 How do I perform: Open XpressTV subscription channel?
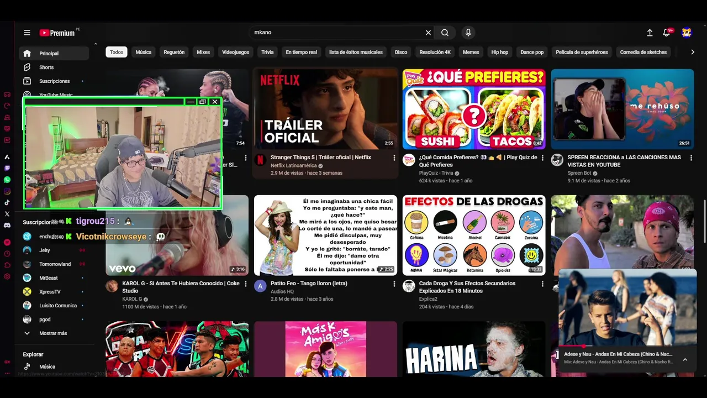[54, 292]
